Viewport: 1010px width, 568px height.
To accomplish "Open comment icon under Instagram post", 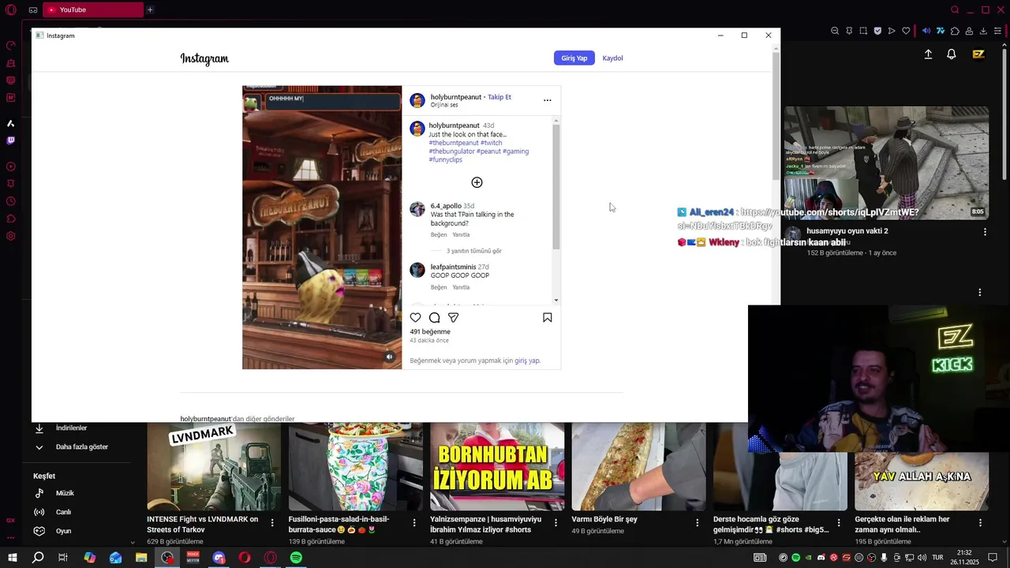I will click(x=435, y=317).
